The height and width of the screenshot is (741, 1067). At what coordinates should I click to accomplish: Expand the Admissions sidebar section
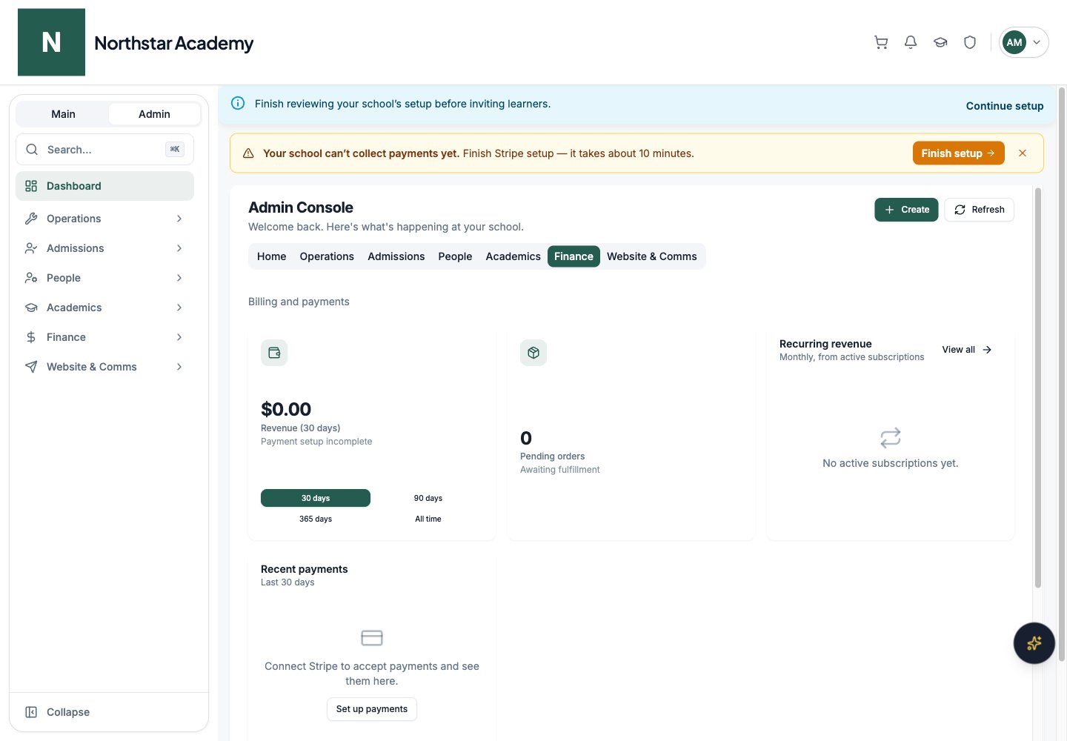(104, 248)
